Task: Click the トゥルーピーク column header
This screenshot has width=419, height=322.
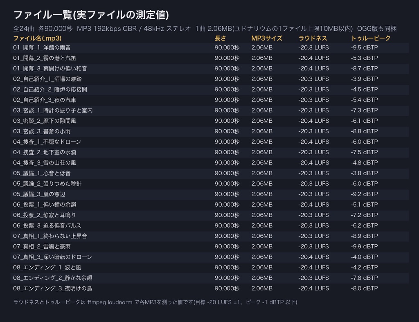Action: [371, 38]
